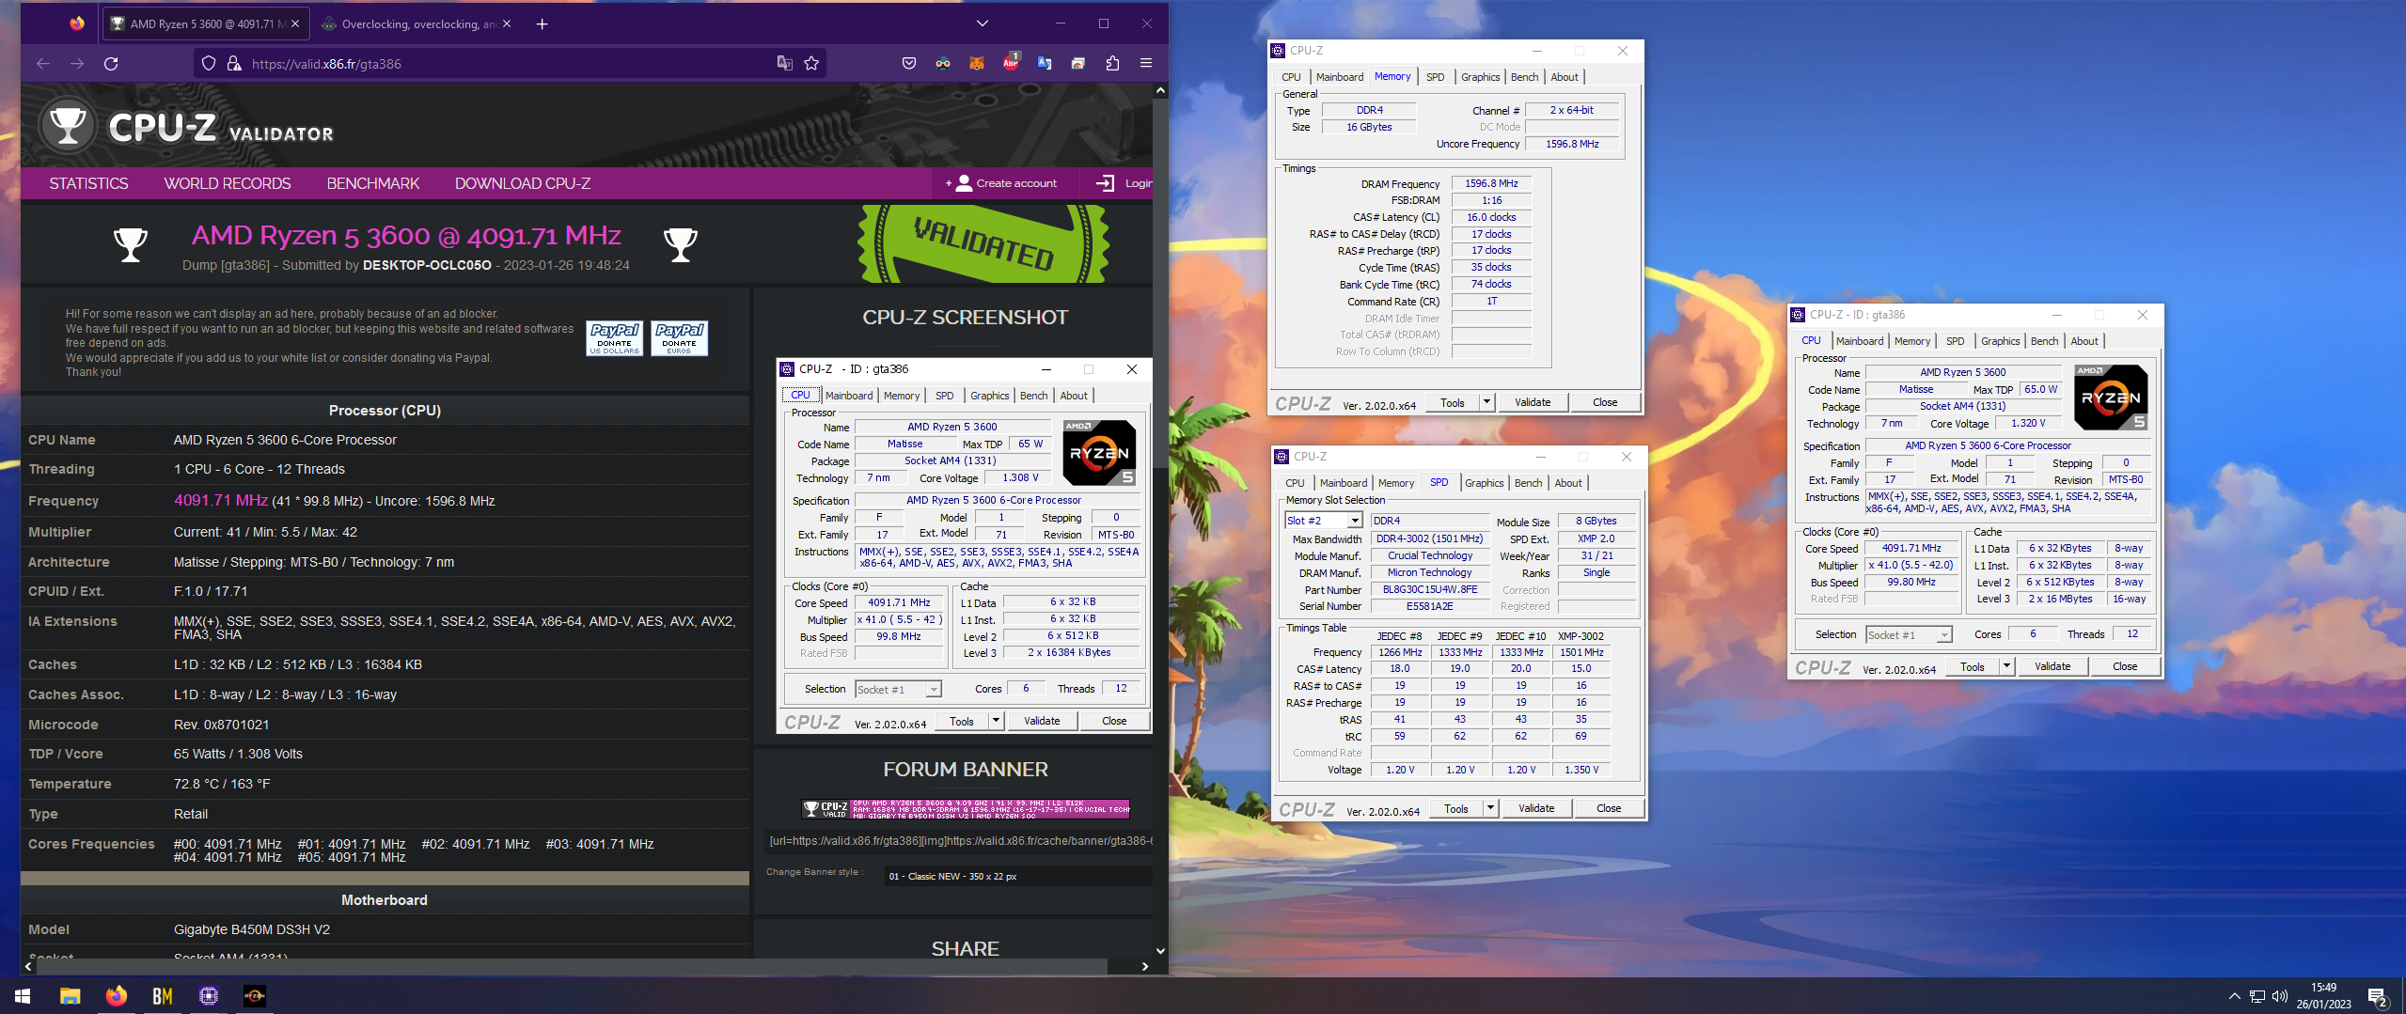List all tabs dropdown arrow

983,23
